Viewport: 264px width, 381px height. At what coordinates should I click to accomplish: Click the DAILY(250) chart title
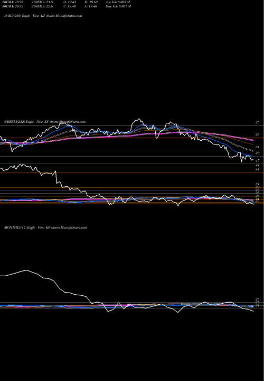(43, 16)
